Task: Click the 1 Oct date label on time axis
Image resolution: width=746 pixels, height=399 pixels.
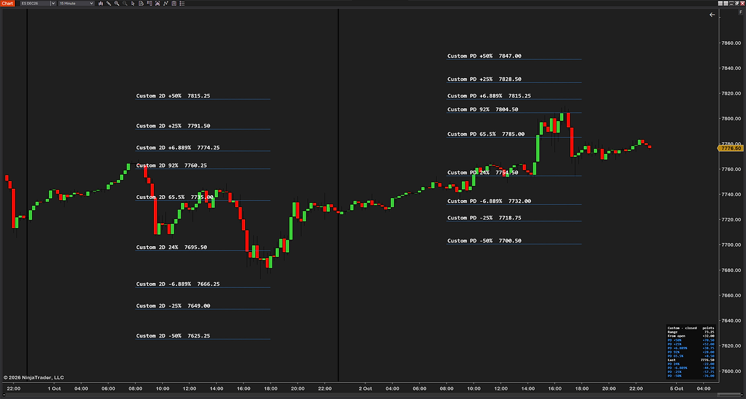Action: tap(54, 389)
